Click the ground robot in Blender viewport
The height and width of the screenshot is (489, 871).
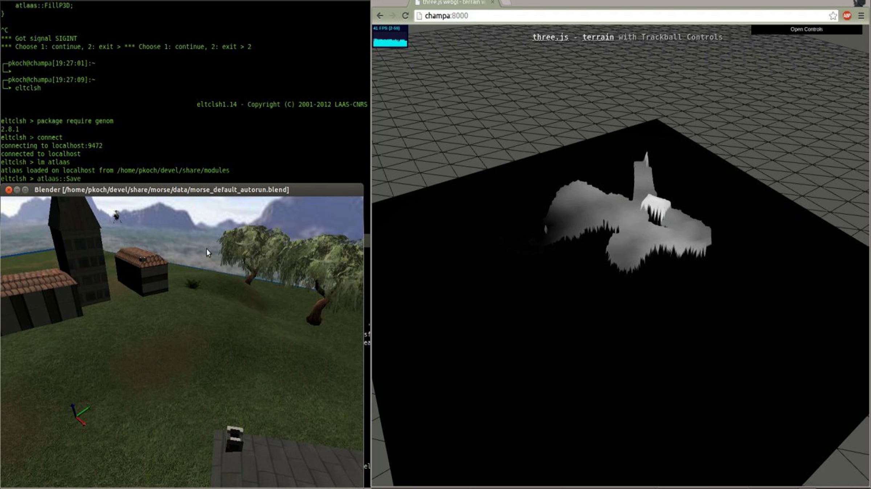click(x=234, y=439)
